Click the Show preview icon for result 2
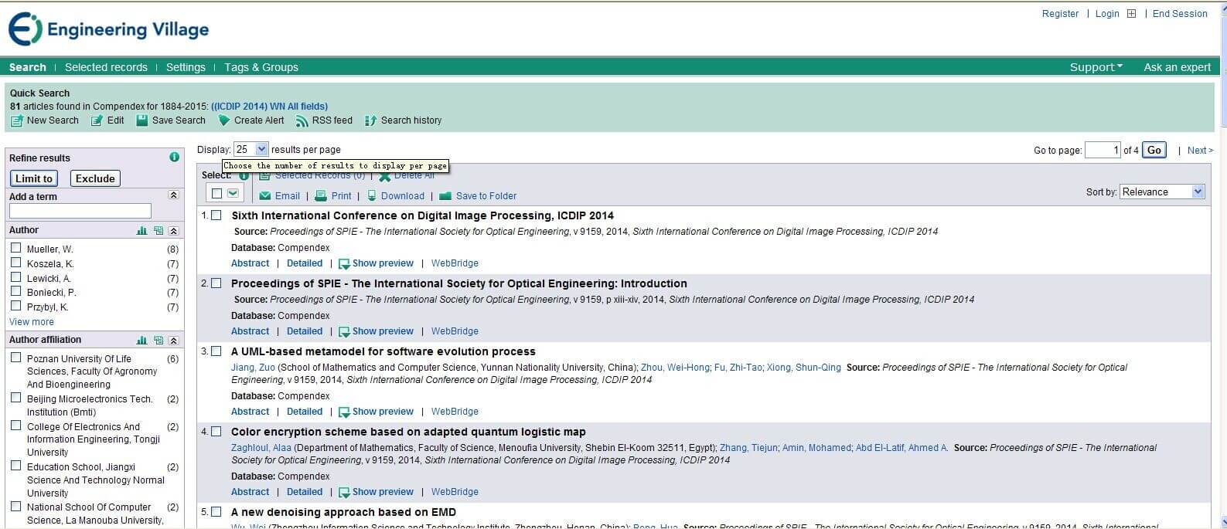This screenshot has height=529, width=1227. [344, 332]
